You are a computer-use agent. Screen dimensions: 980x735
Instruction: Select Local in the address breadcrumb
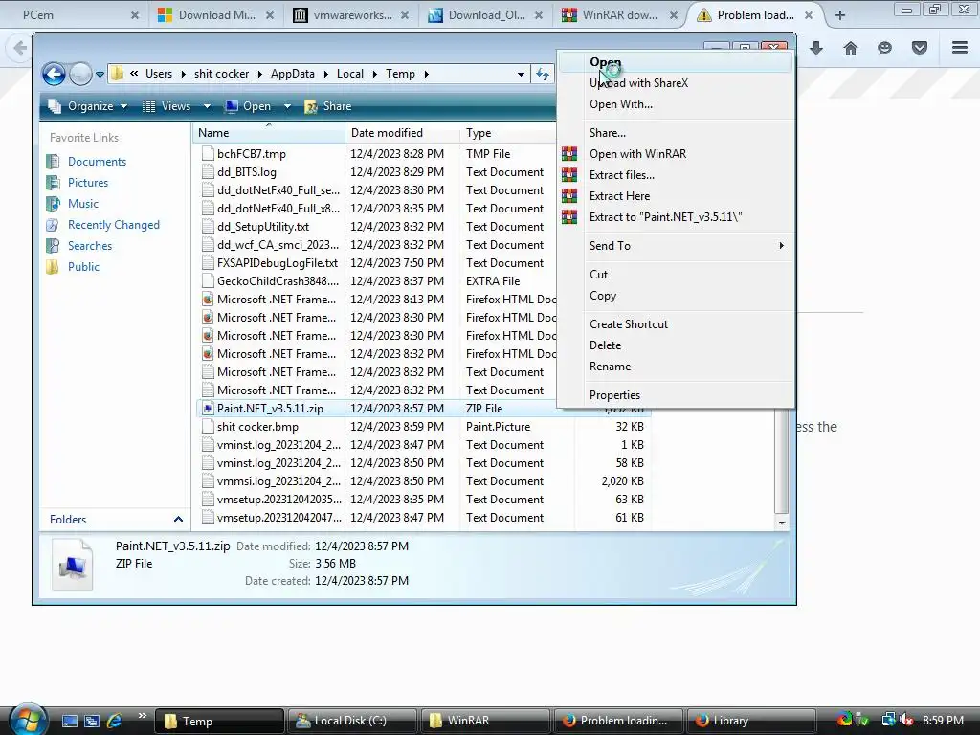coord(350,74)
